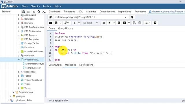The image size is (185, 104).
Task: Show the Data Output tab
Action: 55,65
